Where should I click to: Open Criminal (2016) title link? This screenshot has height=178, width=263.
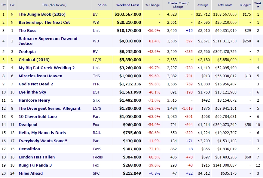pos(34,60)
